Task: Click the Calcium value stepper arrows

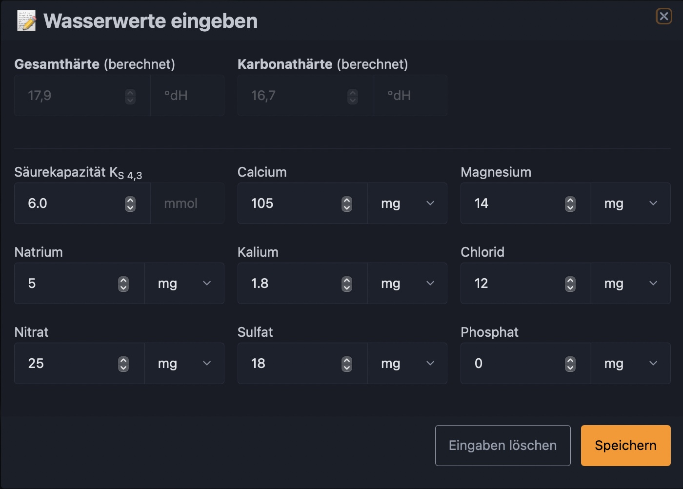Action: [x=347, y=204]
